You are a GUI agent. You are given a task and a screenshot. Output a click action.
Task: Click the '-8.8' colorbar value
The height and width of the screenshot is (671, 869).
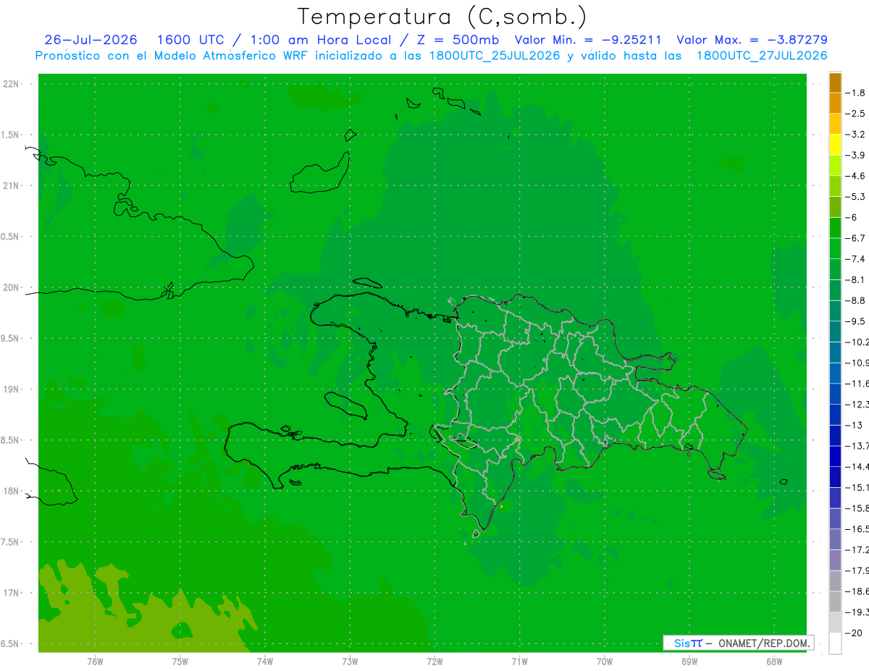tap(855, 300)
